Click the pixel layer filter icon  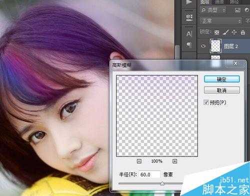237,10
